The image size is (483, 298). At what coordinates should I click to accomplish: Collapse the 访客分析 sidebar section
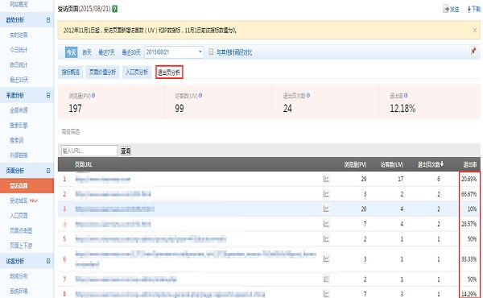pyautogui.click(x=48, y=261)
